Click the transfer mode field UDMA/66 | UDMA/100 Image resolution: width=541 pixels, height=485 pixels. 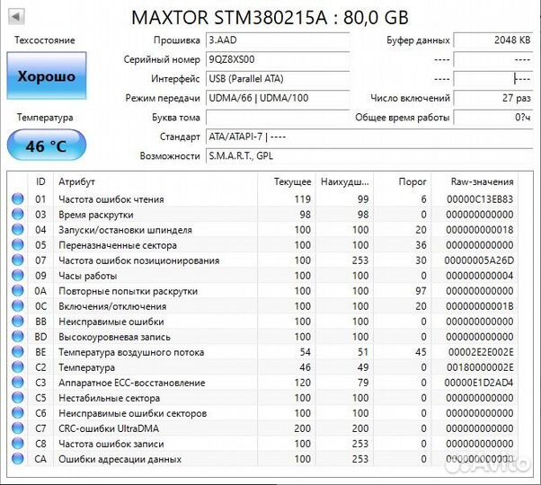point(278,98)
